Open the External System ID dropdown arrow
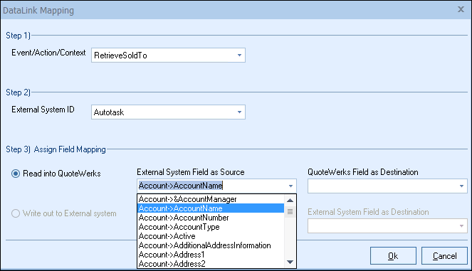472x271 pixels. (x=239, y=112)
